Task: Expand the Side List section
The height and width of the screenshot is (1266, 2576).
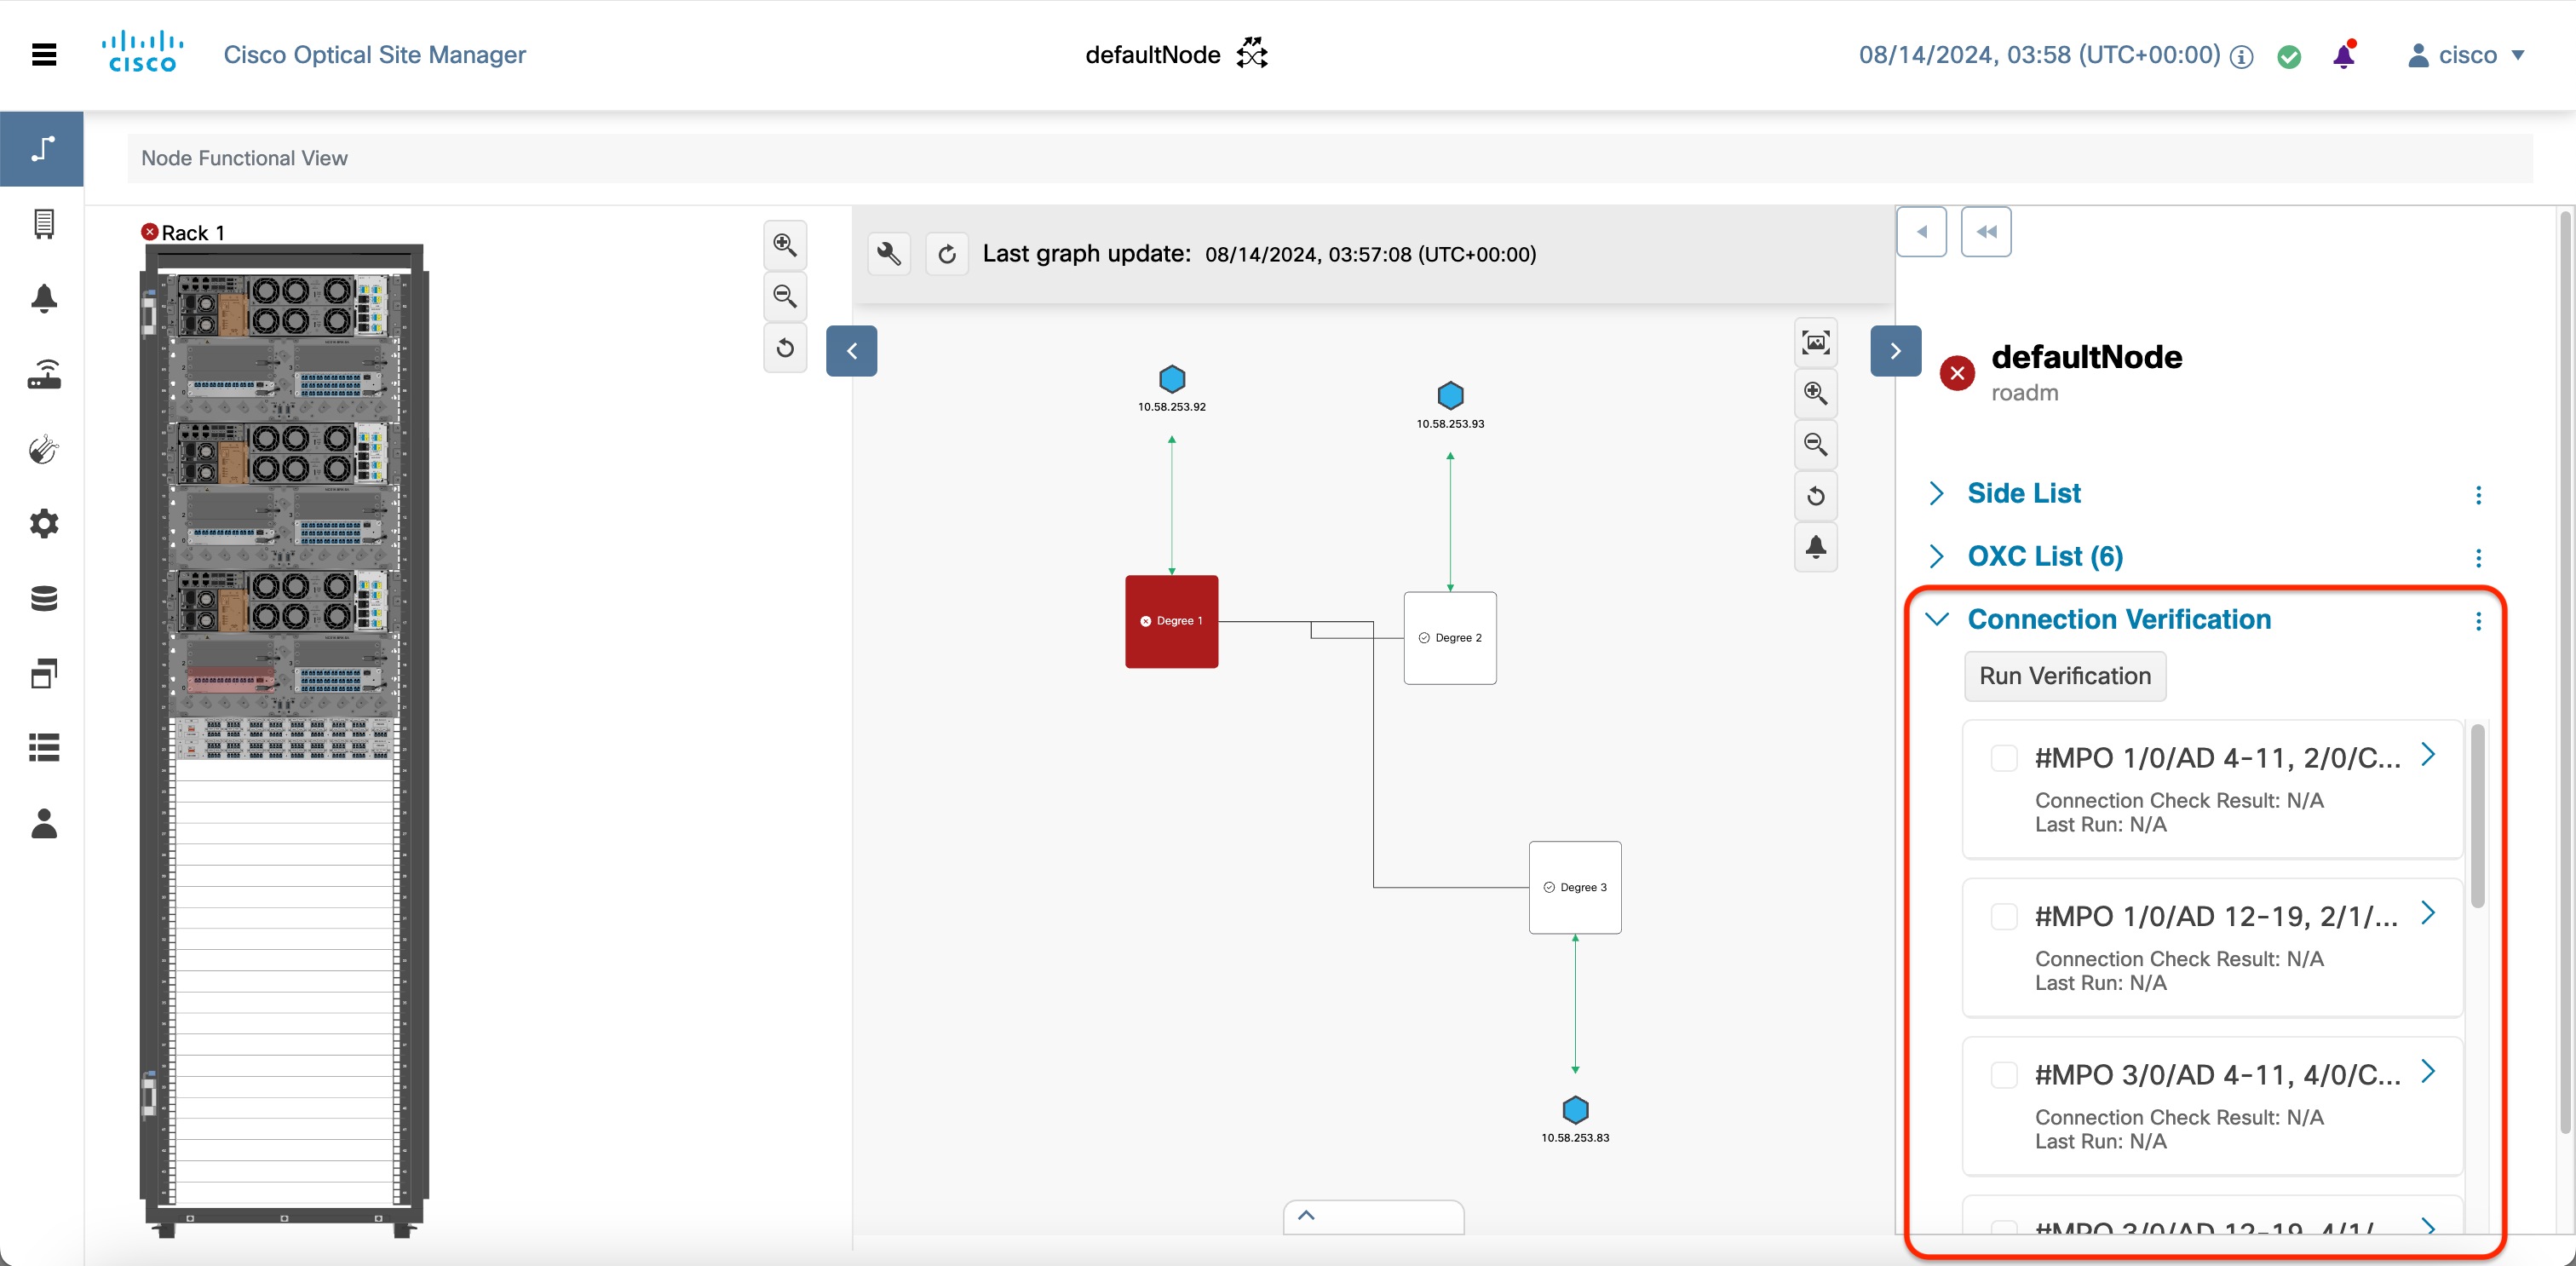Action: pos(1937,492)
